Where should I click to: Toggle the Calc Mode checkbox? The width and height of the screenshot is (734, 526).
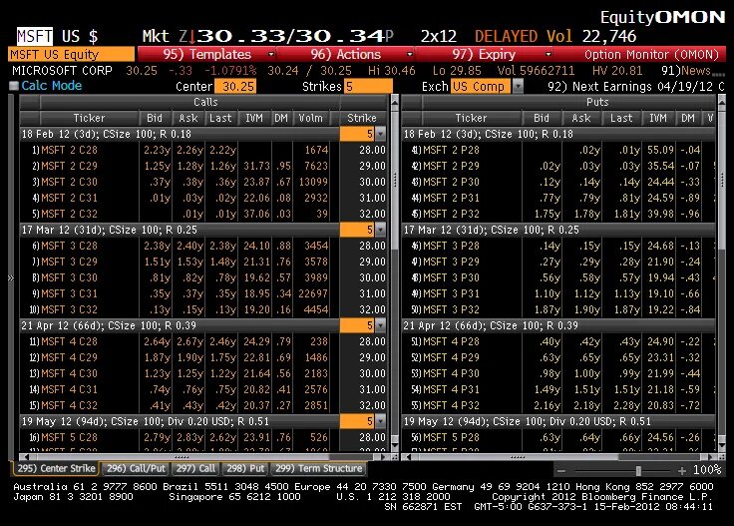point(14,86)
